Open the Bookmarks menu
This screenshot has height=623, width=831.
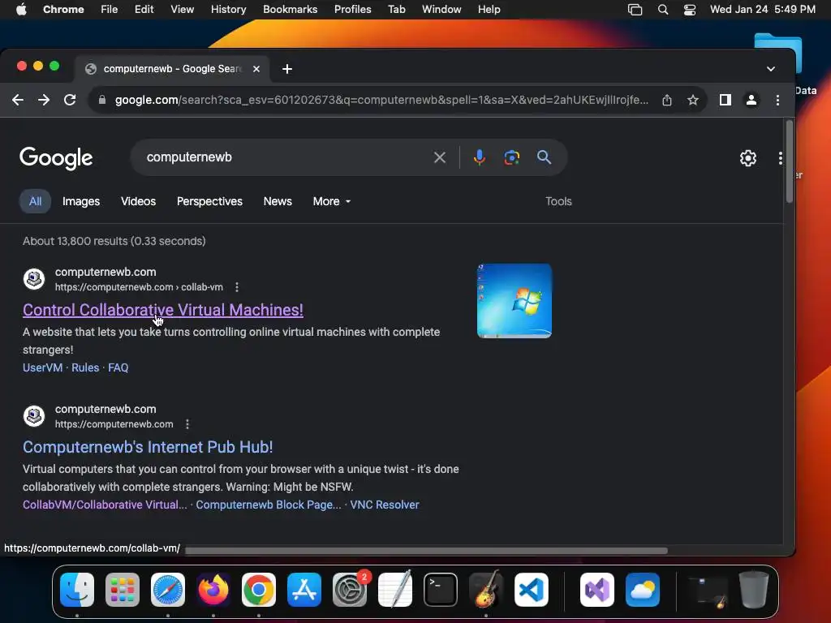(290, 10)
